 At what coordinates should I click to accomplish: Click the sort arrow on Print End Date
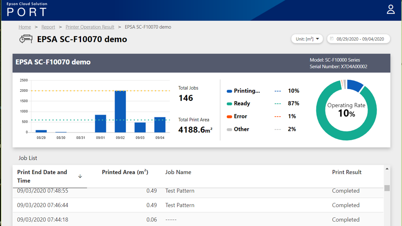click(x=80, y=176)
